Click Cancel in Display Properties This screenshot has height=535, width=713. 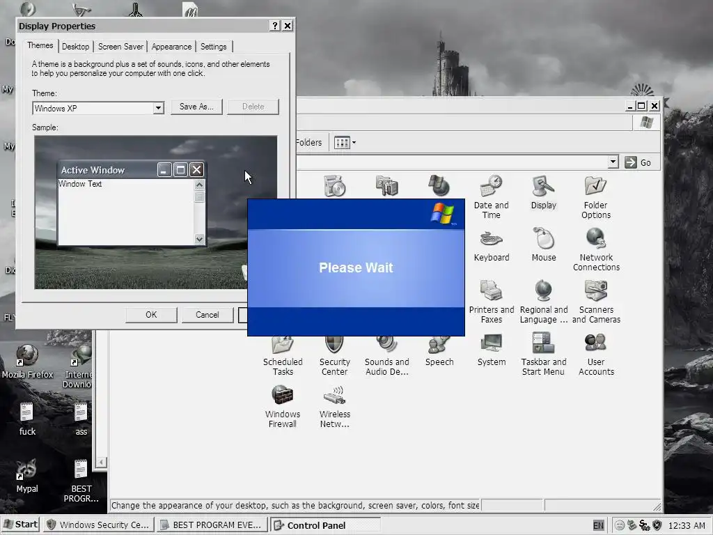click(207, 315)
